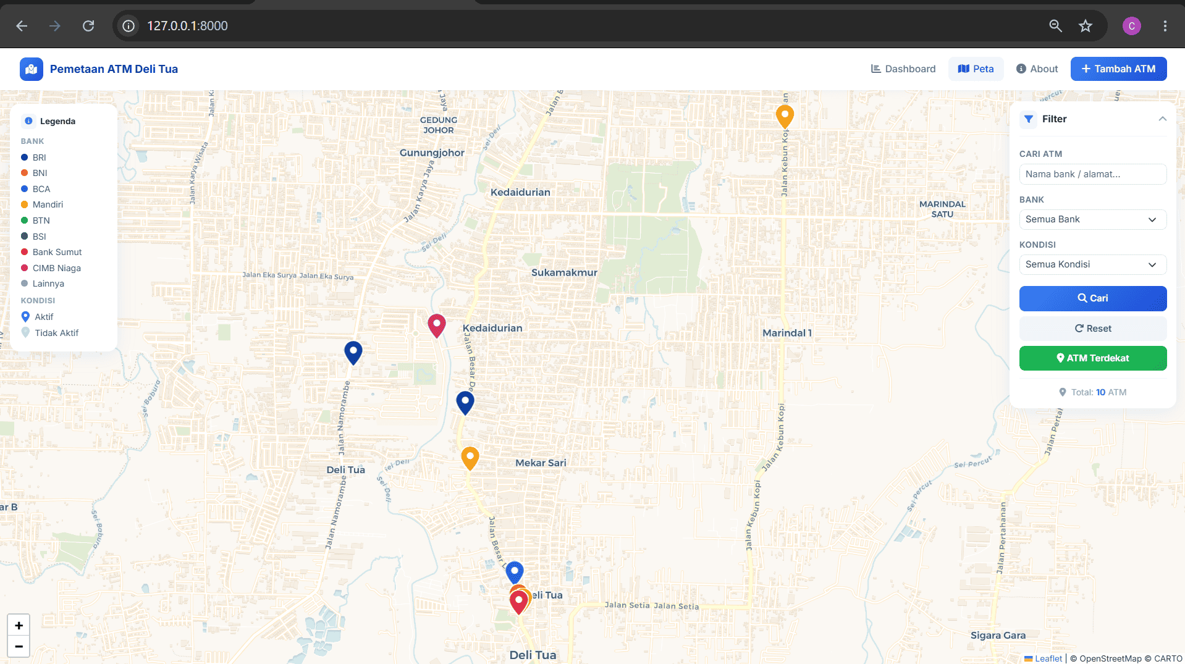Switch to the Peta nav item
This screenshot has height=664, width=1185.
976,69
